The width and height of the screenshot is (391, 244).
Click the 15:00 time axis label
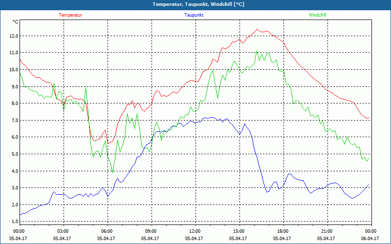(239, 231)
